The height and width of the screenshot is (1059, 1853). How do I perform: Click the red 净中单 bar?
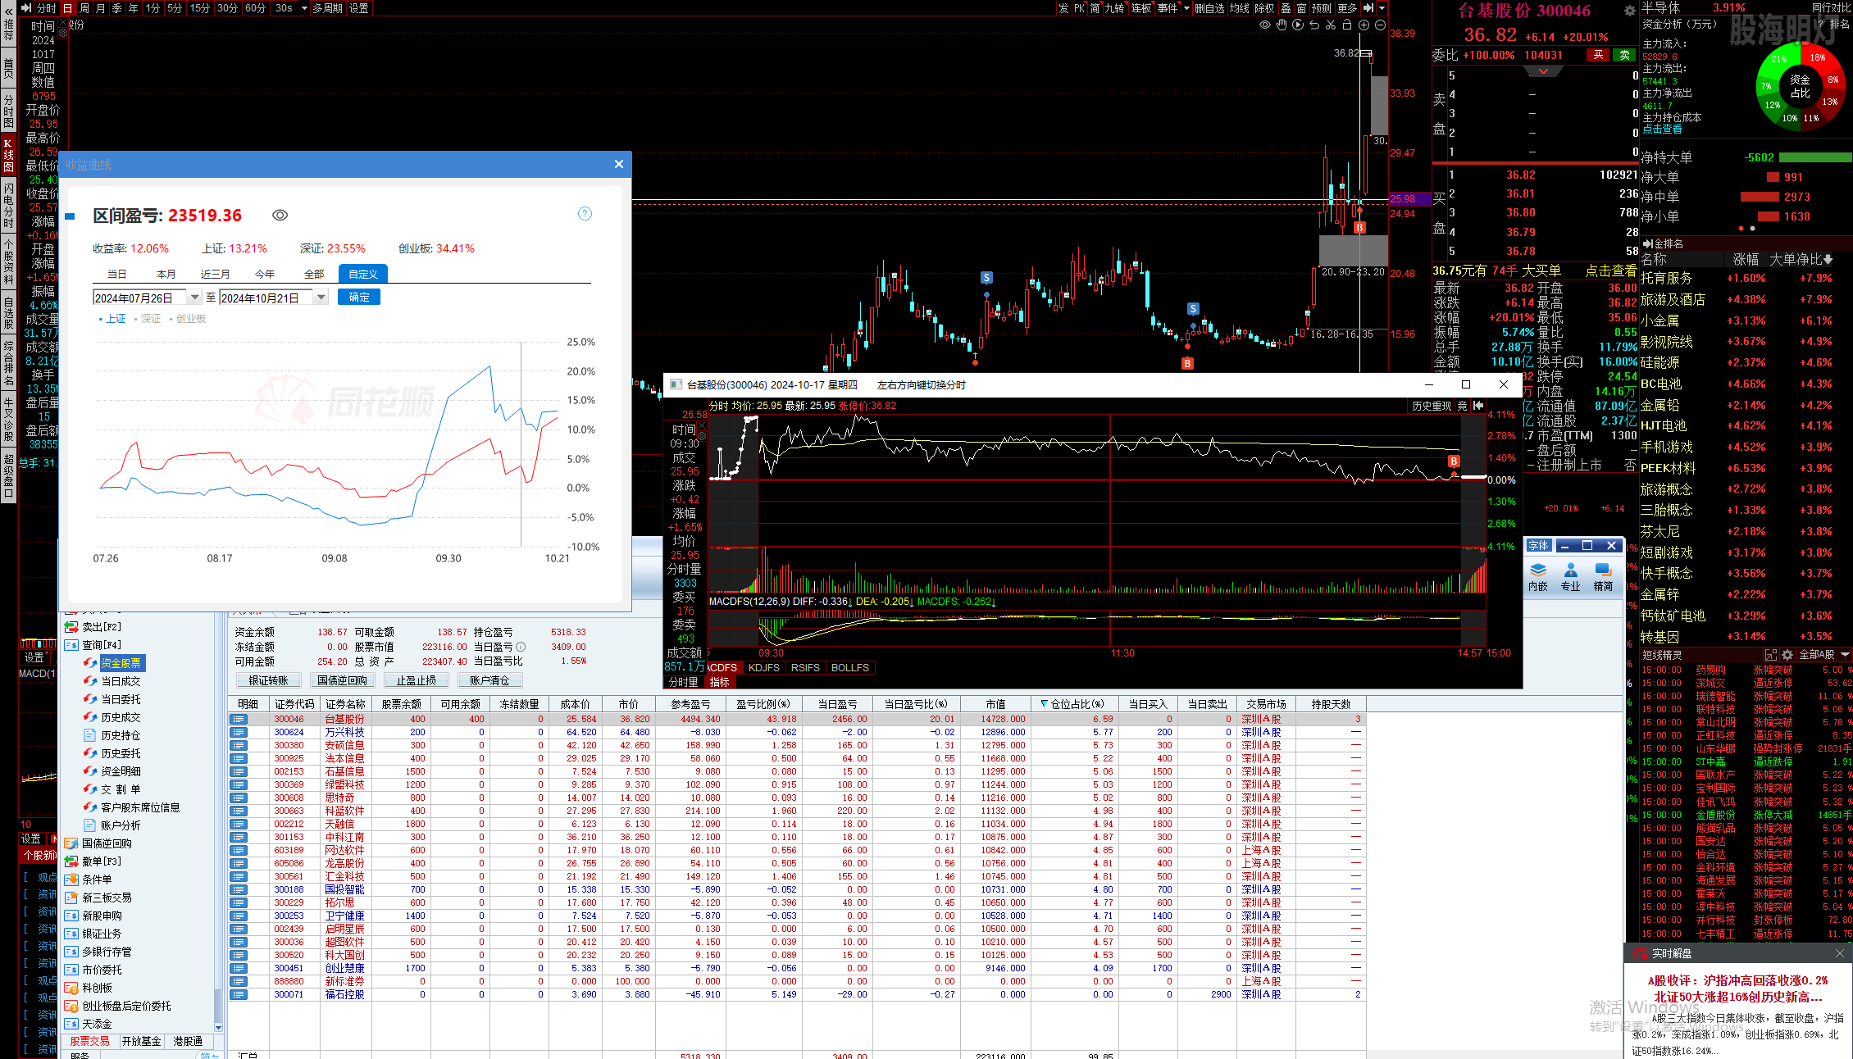coord(1760,197)
